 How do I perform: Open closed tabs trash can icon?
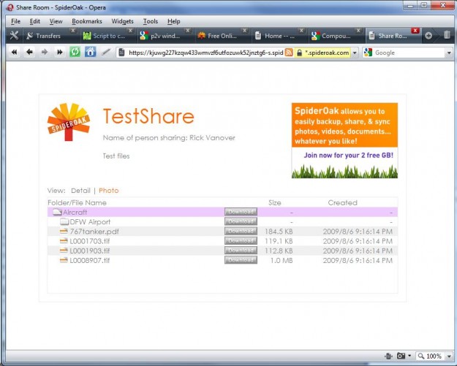click(x=447, y=35)
